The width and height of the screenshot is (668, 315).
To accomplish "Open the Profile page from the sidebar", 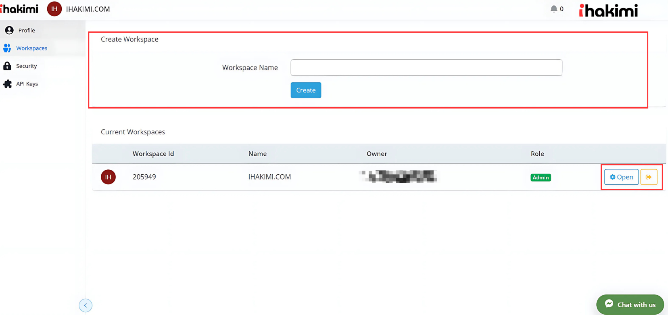I will click(x=26, y=30).
